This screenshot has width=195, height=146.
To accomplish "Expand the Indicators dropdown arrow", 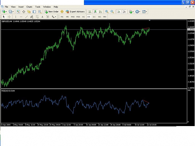I will click(x=133, y=12).
